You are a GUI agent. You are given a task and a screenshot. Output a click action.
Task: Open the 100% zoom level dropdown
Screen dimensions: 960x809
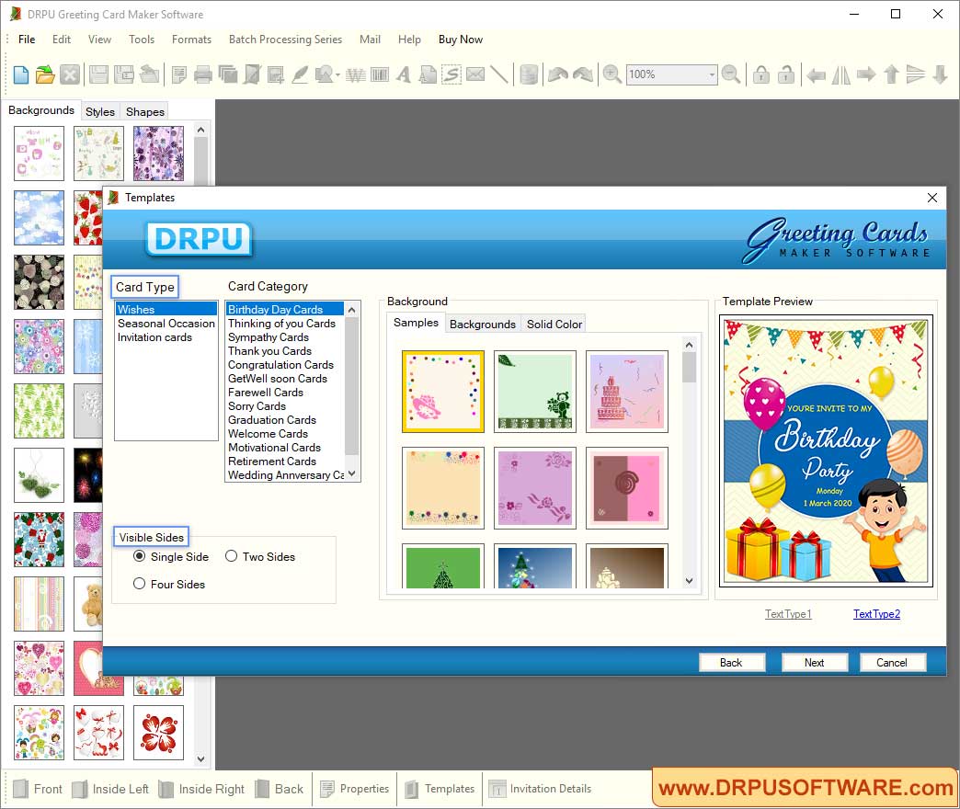pos(712,74)
